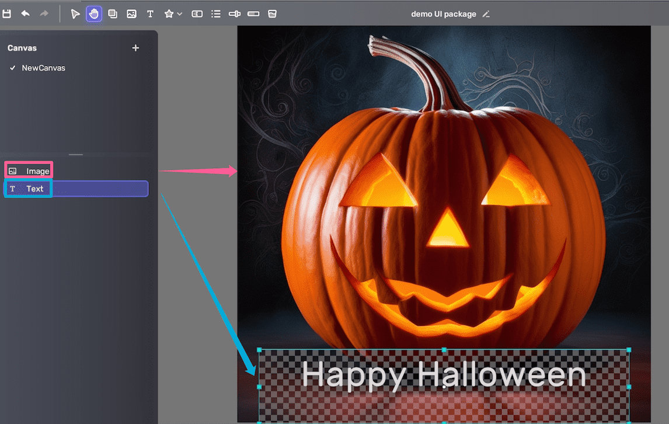Choose the overlapping squares container tool
Viewport: 669px width, 424px height.
tap(113, 14)
